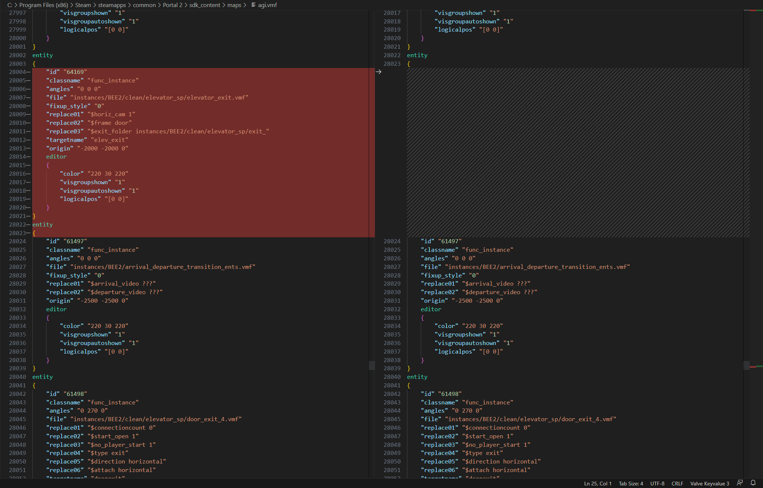Open the 'Steam' breadcrumb dropdown
The image size is (763, 488).
click(x=83, y=5)
